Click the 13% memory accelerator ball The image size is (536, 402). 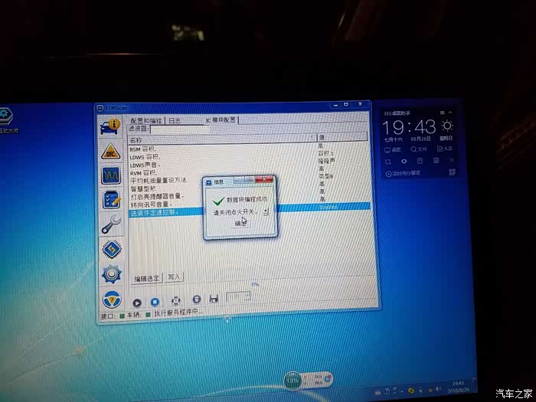[x=293, y=381]
